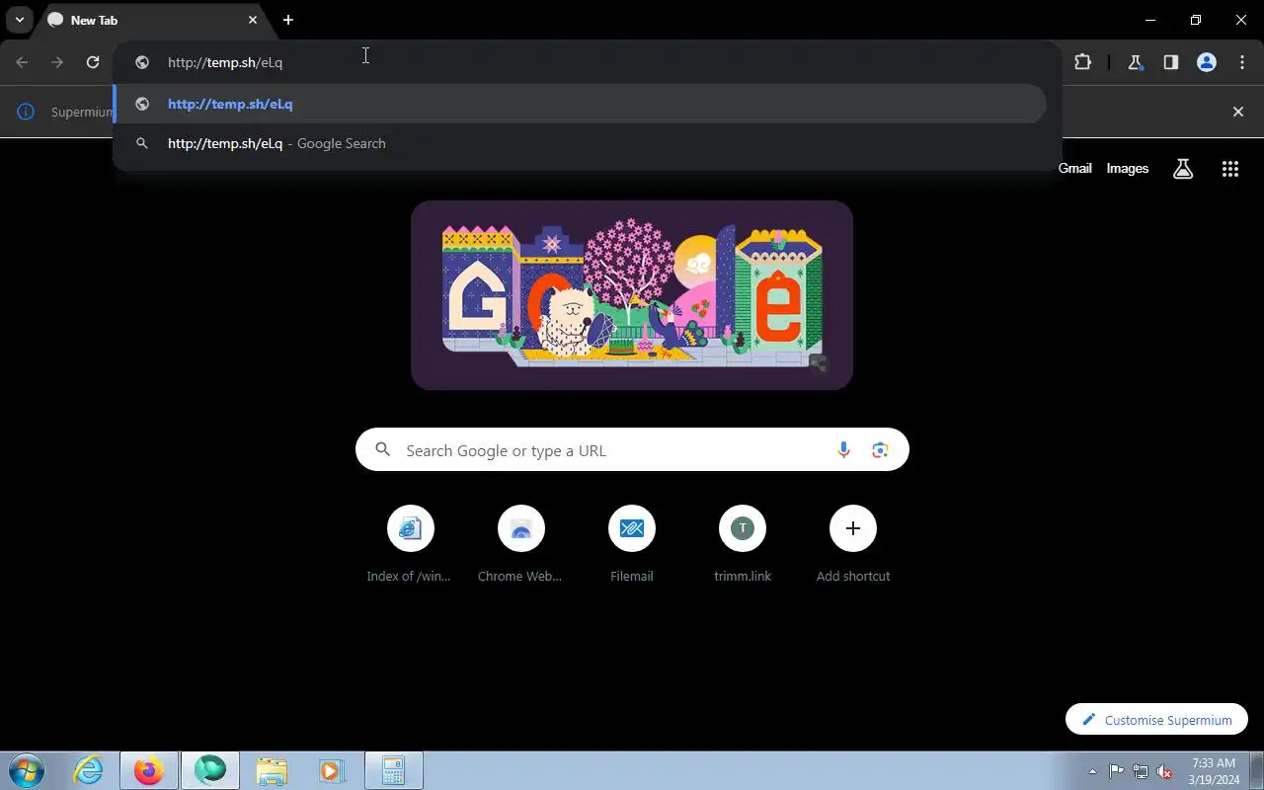Close the New Tab tab
Screen dimensions: 1264x790
click(253, 20)
